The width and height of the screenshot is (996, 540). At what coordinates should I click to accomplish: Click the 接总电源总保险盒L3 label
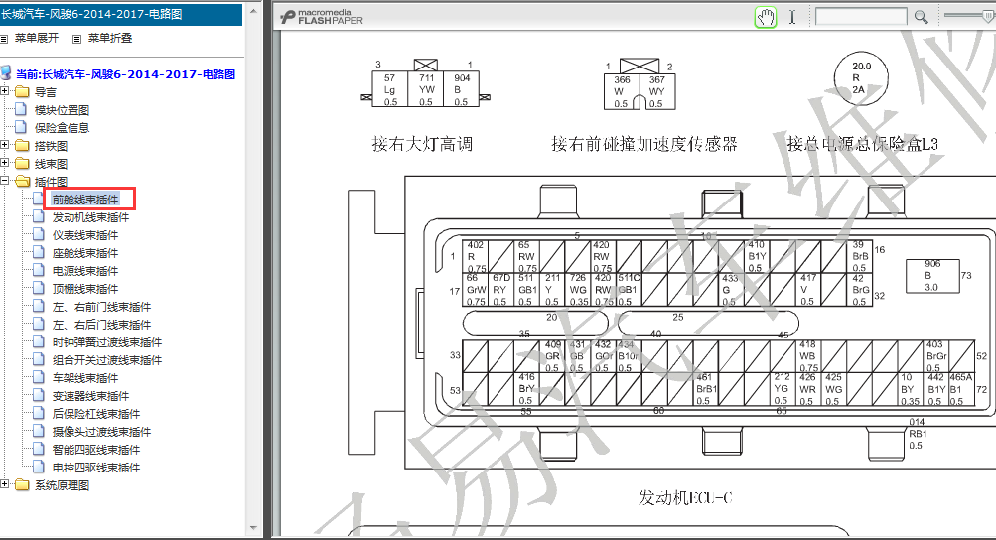pyautogui.click(x=863, y=144)
